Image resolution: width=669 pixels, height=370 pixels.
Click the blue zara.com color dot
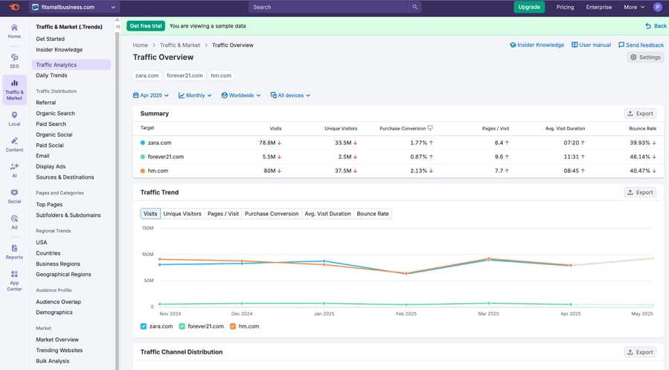pos(143,142)
